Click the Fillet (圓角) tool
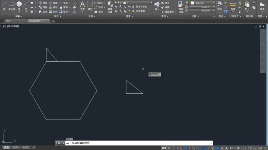 tap(64, 7)
